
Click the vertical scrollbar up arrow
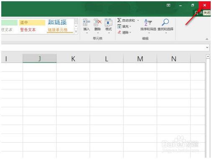[x=208, y=56]
